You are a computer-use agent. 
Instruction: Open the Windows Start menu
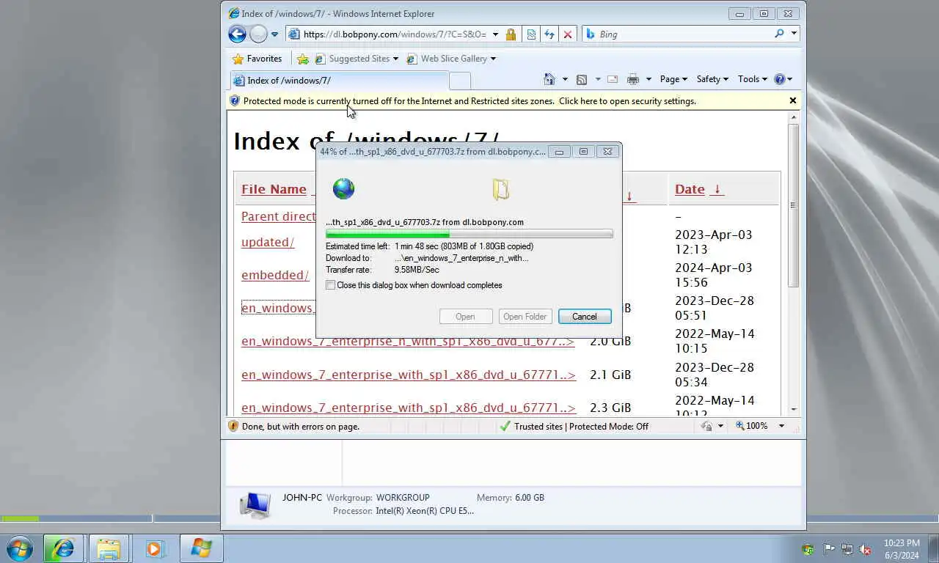19,548
